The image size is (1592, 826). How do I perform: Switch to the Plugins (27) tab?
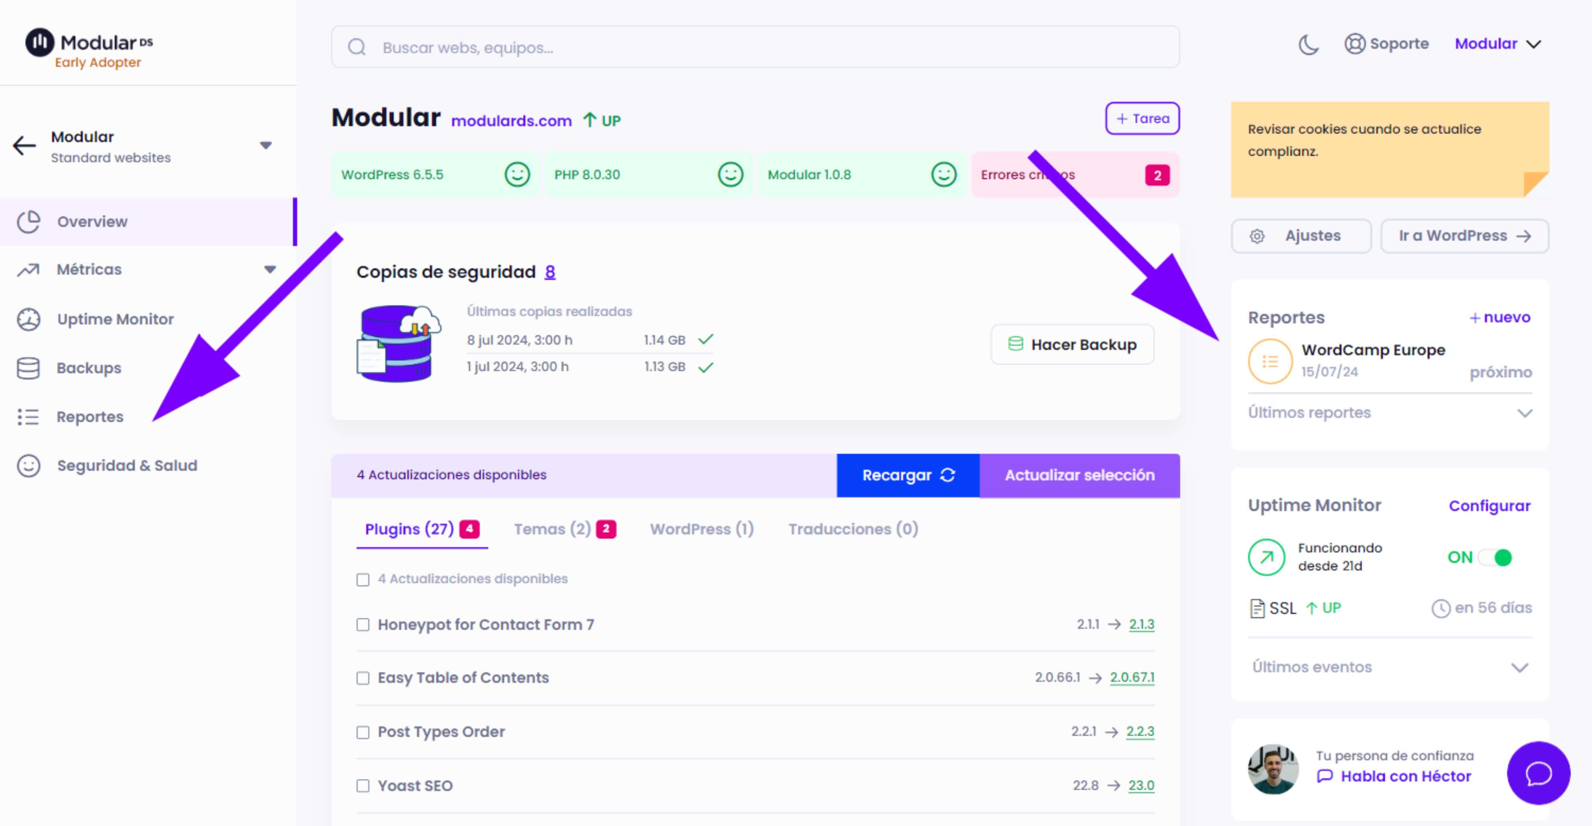[422, 529]
